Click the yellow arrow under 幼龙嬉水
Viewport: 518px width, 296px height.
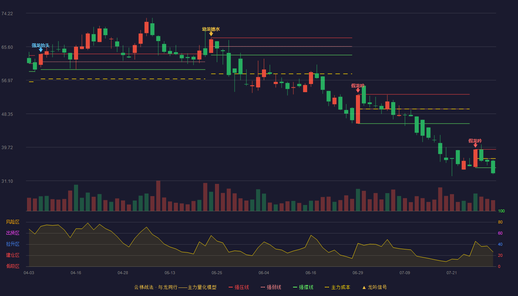tap(211, 34)
